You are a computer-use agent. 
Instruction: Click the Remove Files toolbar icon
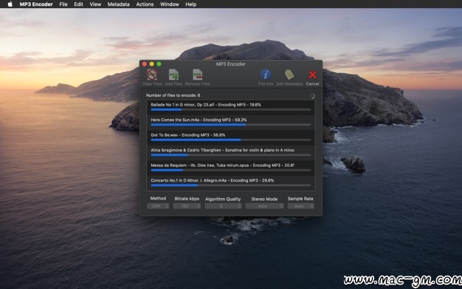pyautogui.click(x=197, y=75)
